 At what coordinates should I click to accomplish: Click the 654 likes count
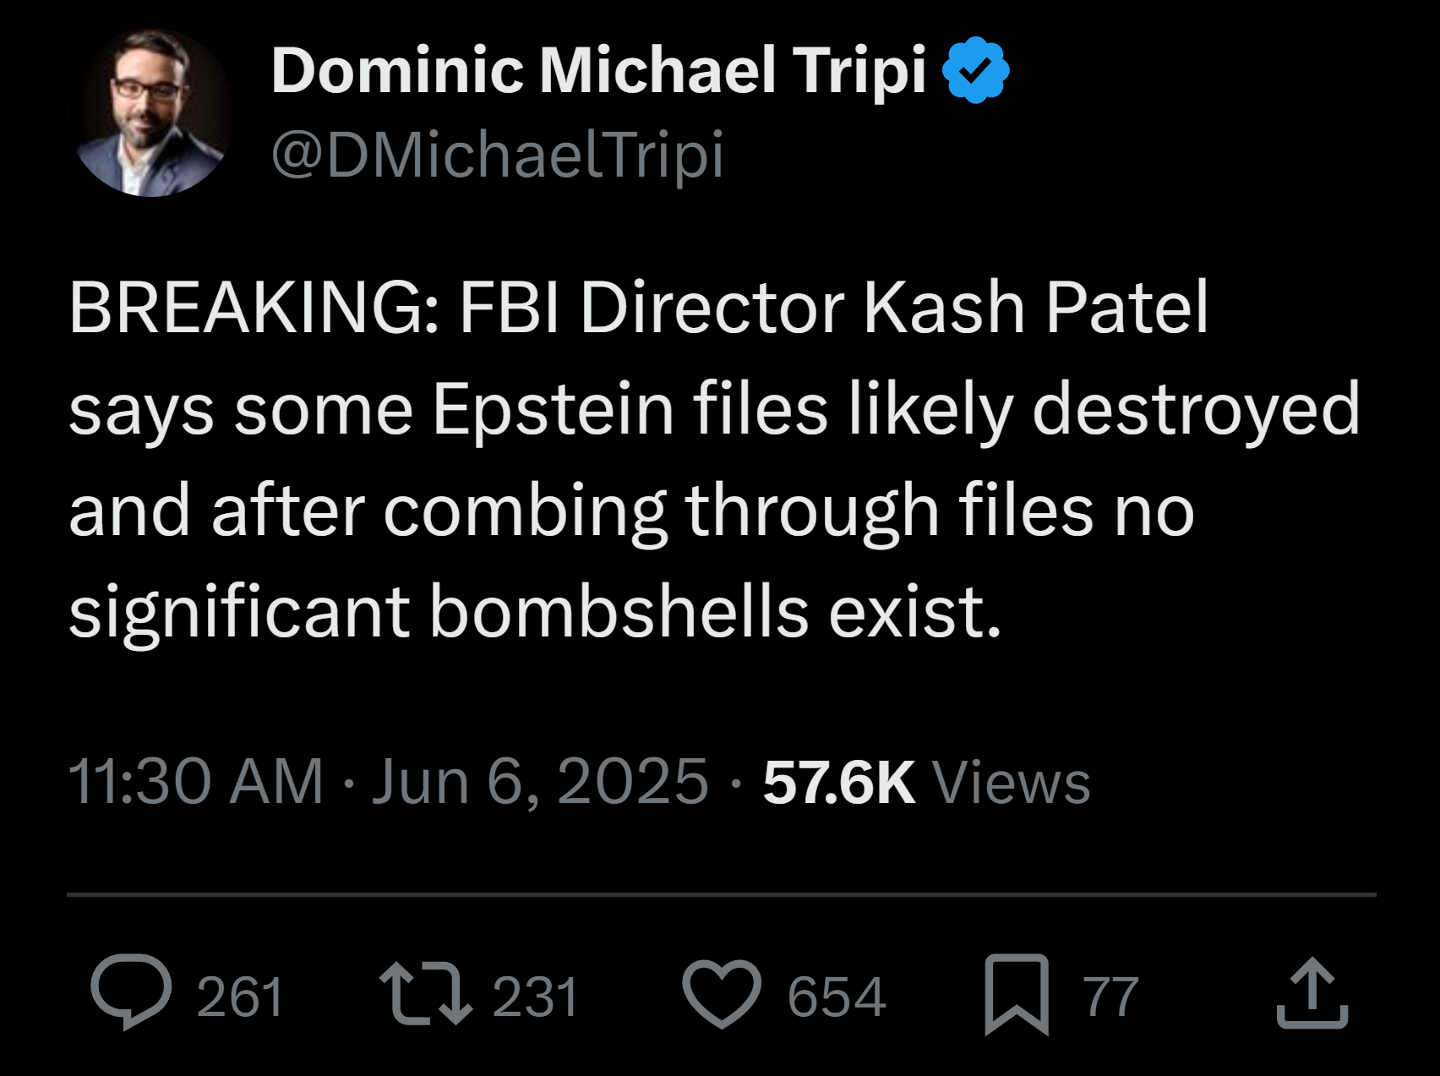(837, 997)
